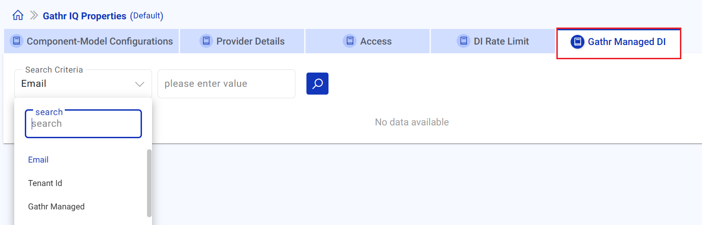Click the Provider Details tab icon
The image size is (702, 225).
(x=206, y=41)
